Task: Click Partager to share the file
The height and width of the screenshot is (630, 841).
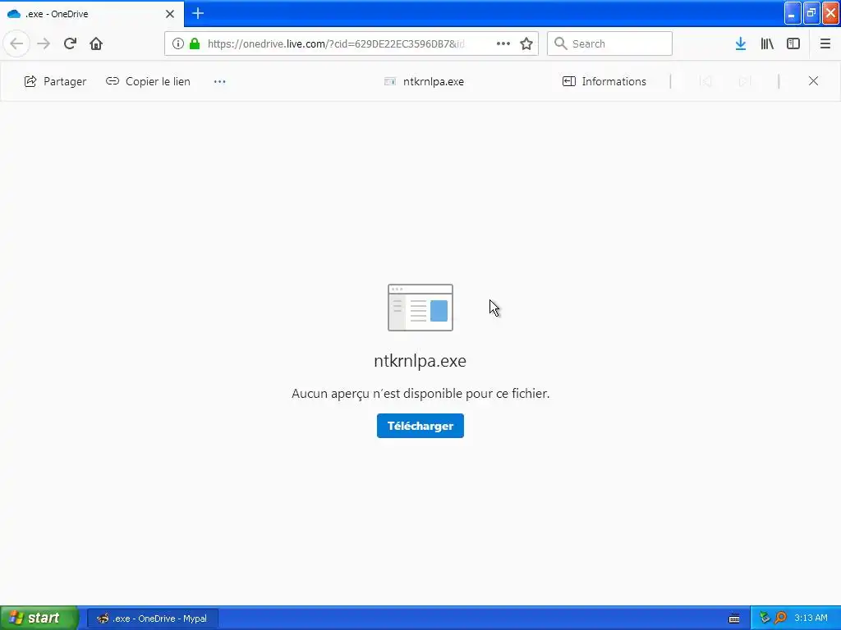Action: point(55,81)
